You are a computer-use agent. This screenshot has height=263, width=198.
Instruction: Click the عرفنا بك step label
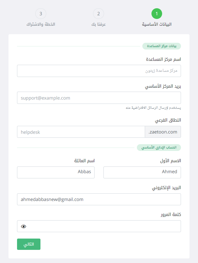tap(99, 24)
